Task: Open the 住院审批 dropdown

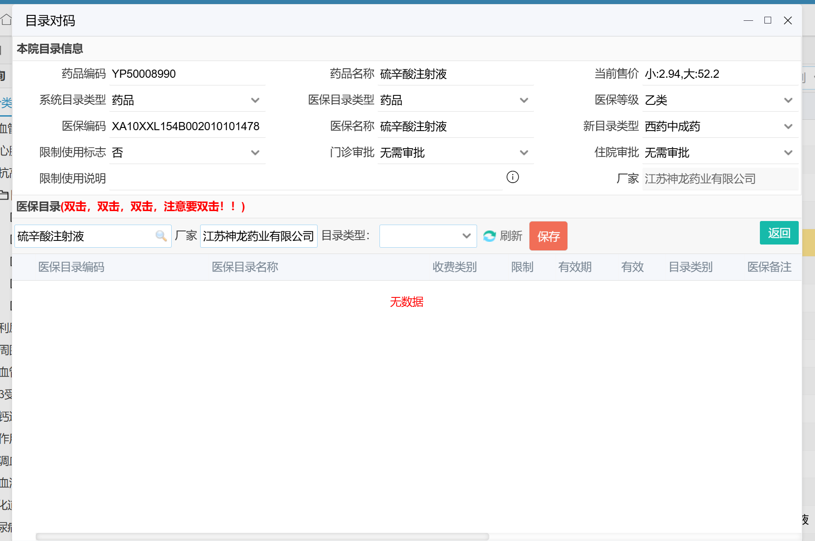Action: tap(788, 153)
